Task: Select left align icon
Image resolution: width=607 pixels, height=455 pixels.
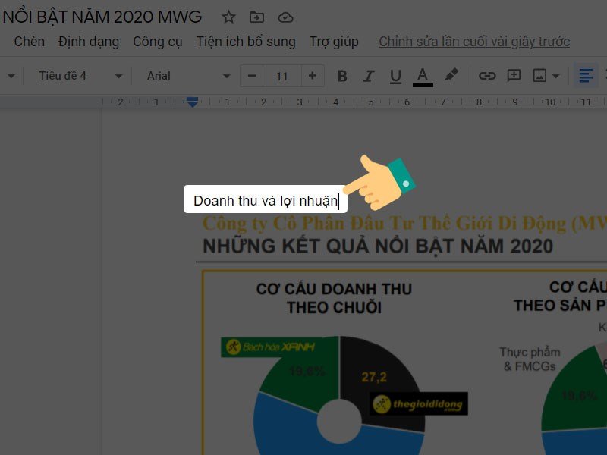Action: 585,75
